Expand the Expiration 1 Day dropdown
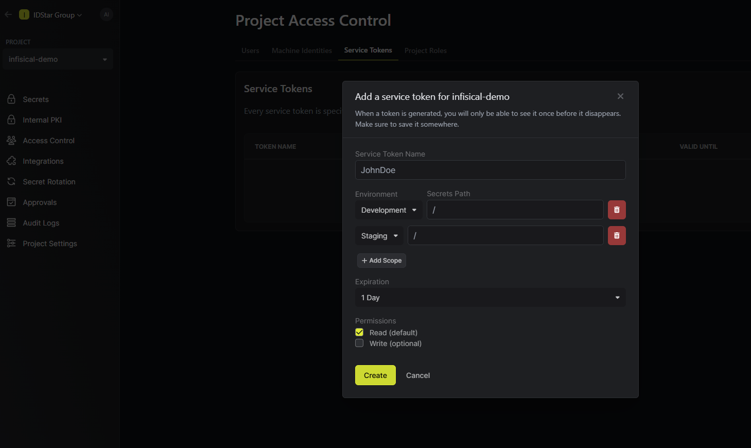This screenshot has height=448, width=751. 490,298
